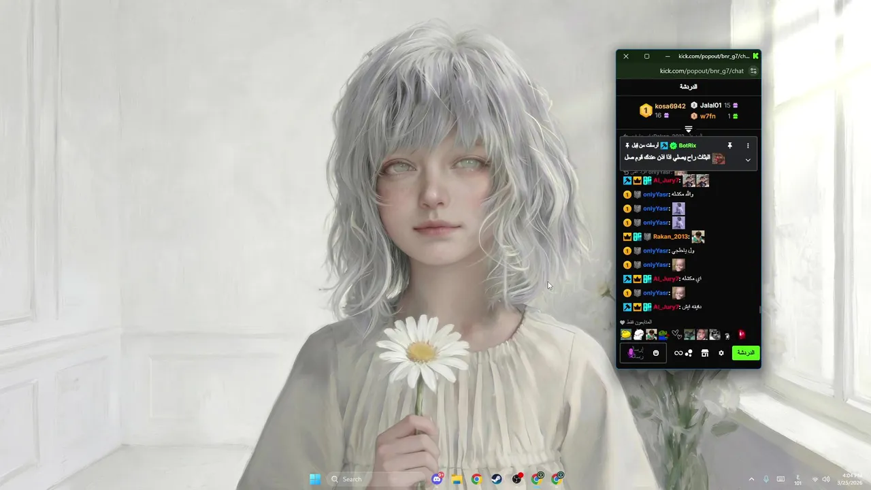Click the الدردشة chat header title
871x490 pixels.
[x=689, y=87]
